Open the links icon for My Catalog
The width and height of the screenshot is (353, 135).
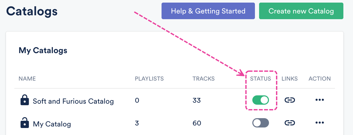click(x=290, y=123)
